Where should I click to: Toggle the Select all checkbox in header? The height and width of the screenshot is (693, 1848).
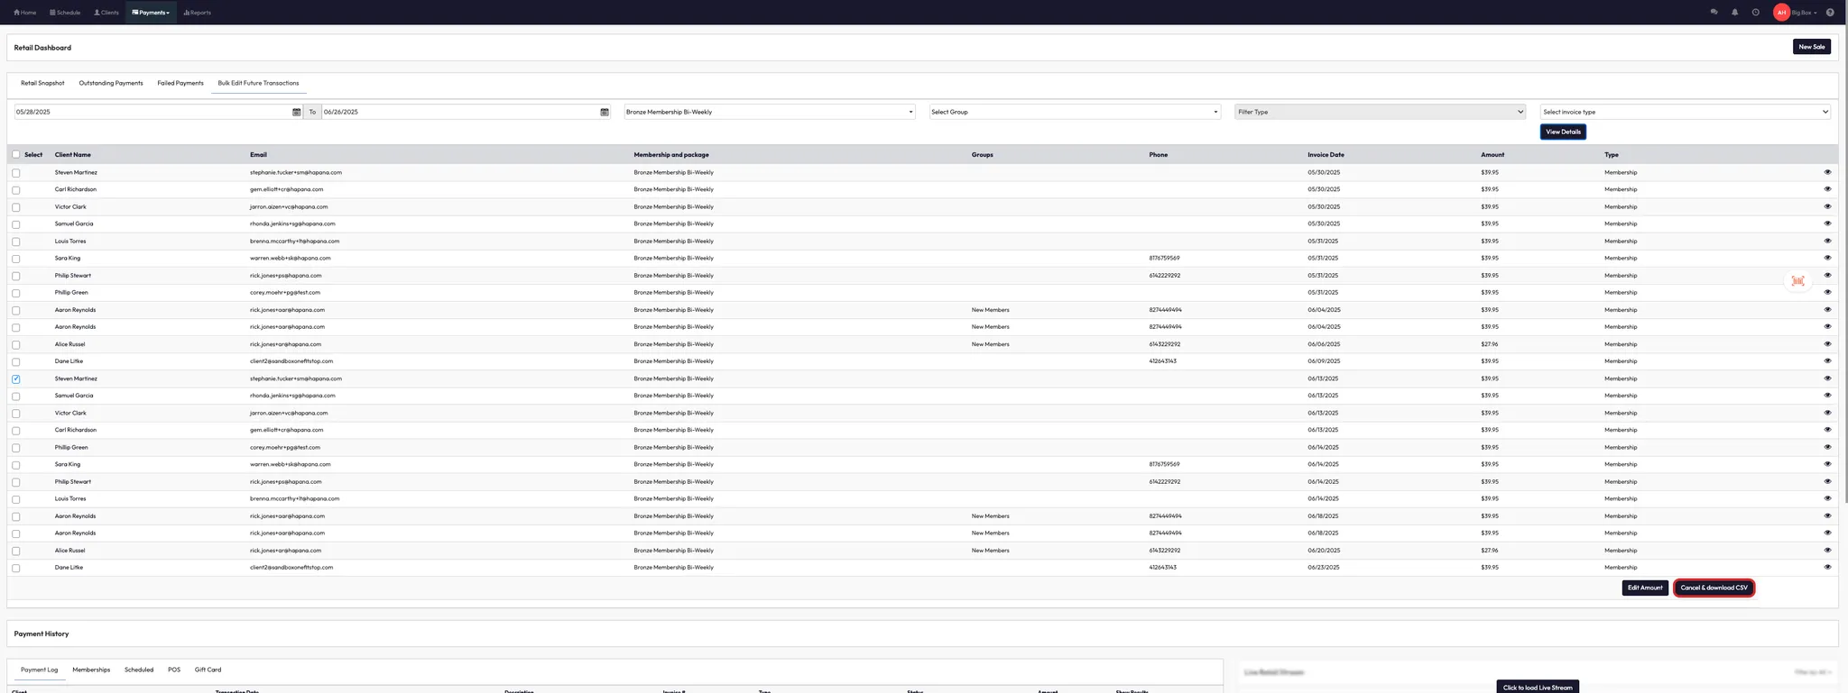pyautogui.click(x=16, y=154)
